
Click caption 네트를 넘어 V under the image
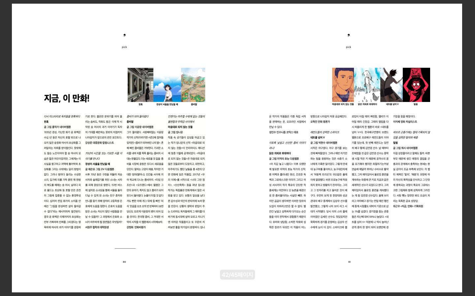pos(393,104)
